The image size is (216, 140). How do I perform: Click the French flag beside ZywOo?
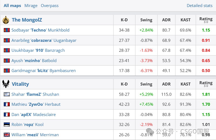click(x=7, y=104)
